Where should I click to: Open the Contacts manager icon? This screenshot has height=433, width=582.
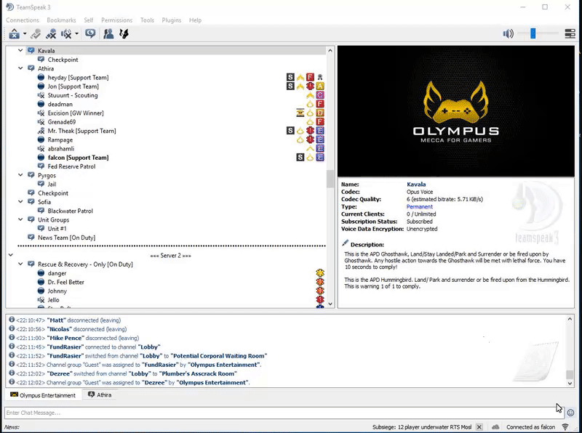tap(108, 33)
